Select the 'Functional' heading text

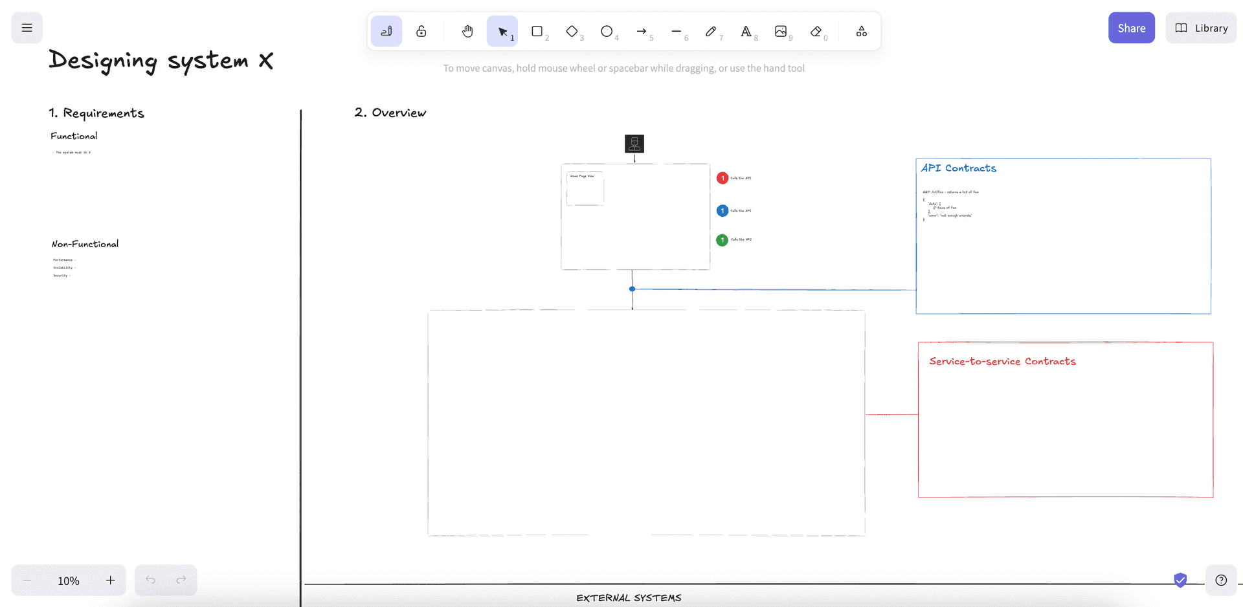click(74, 136)
